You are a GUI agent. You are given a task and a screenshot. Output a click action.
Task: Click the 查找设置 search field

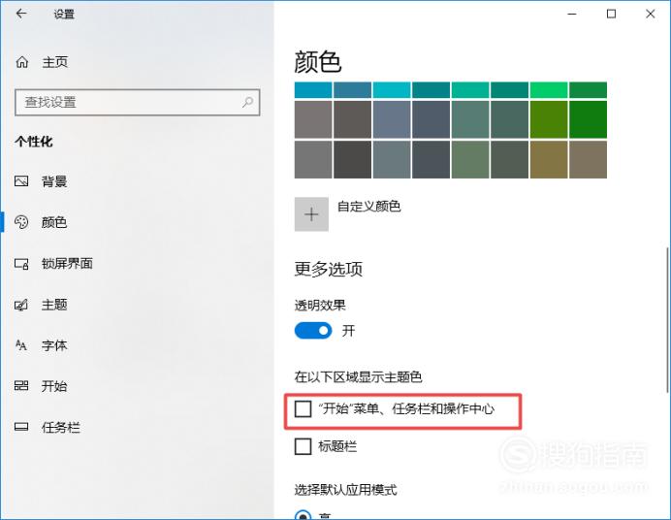pos(137,102)
